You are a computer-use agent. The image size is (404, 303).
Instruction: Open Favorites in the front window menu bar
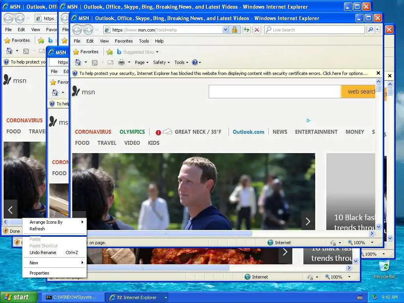coord(123,41)
